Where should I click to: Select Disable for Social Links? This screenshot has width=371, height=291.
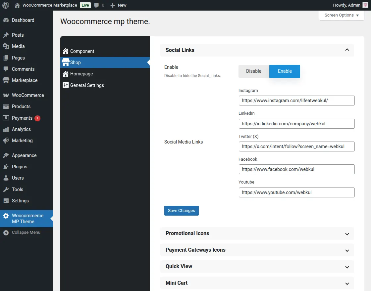coord(254,71)
